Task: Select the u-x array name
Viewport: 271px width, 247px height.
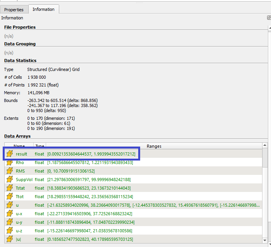Action: pyautogui.click(x=19, y=214)
